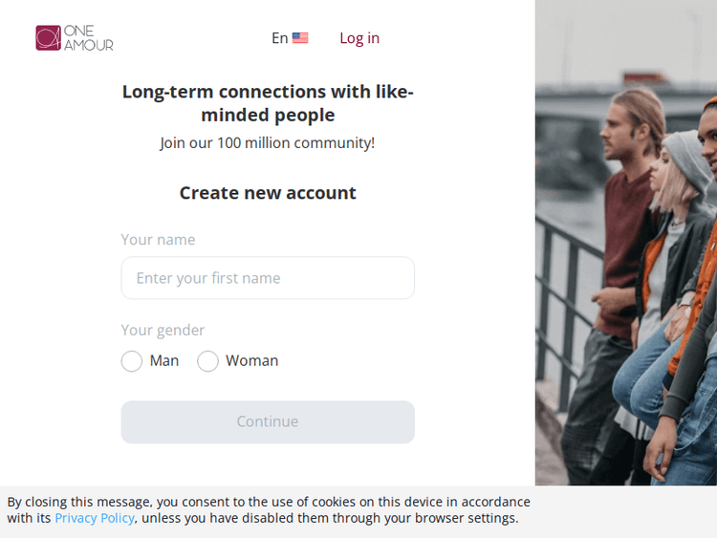Image resolution: width=717 pixels, height=538 pixels.
Task: Click the ONE AMOUR brand name text
Action: pos(88,38)
